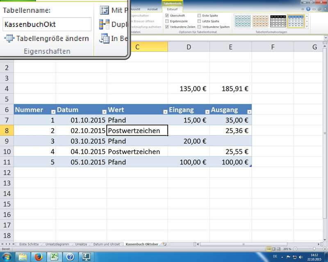Viewport: 328px width, 262px height.
Task: Click the 205 % zoom level
Action: click(287, 249)
